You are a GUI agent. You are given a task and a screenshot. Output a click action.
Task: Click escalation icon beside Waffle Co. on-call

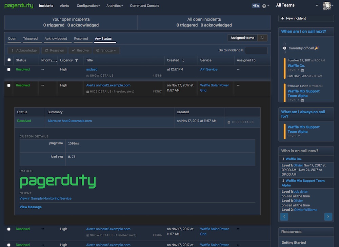coord(283,159)
